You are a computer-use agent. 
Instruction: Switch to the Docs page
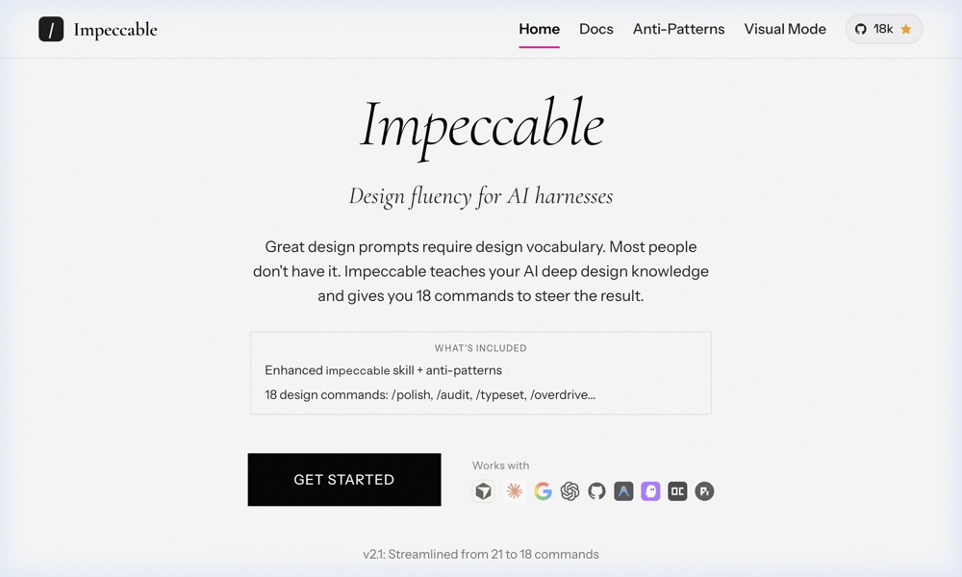(x=596, y=29)
